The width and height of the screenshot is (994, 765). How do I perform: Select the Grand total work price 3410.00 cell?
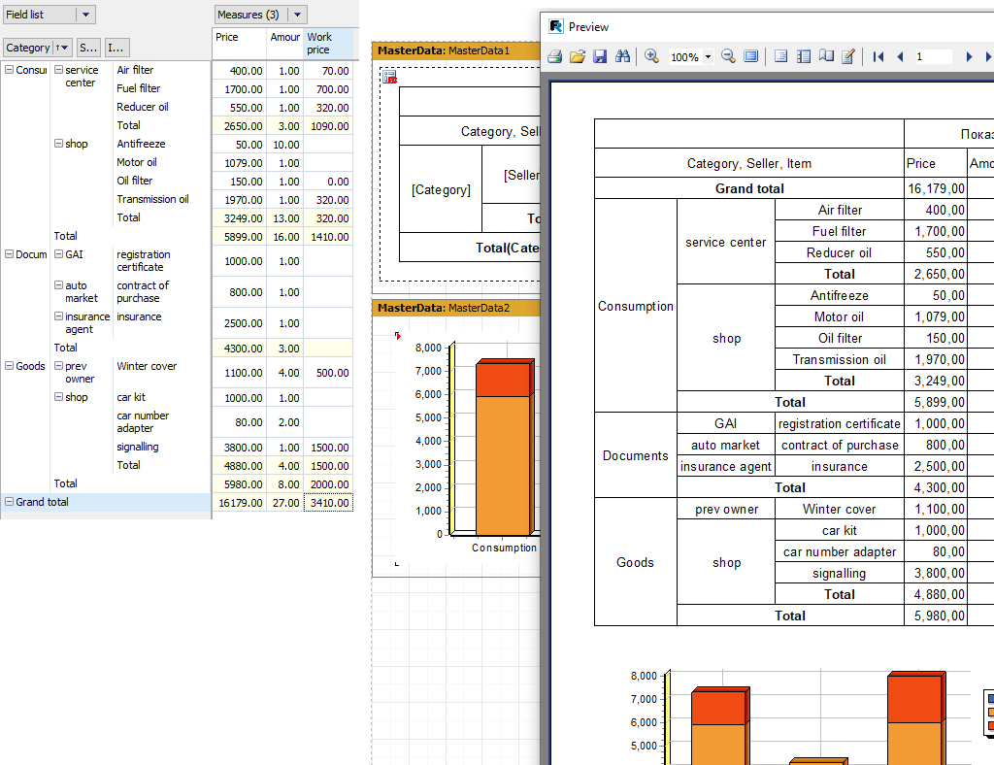pos(328,503)
